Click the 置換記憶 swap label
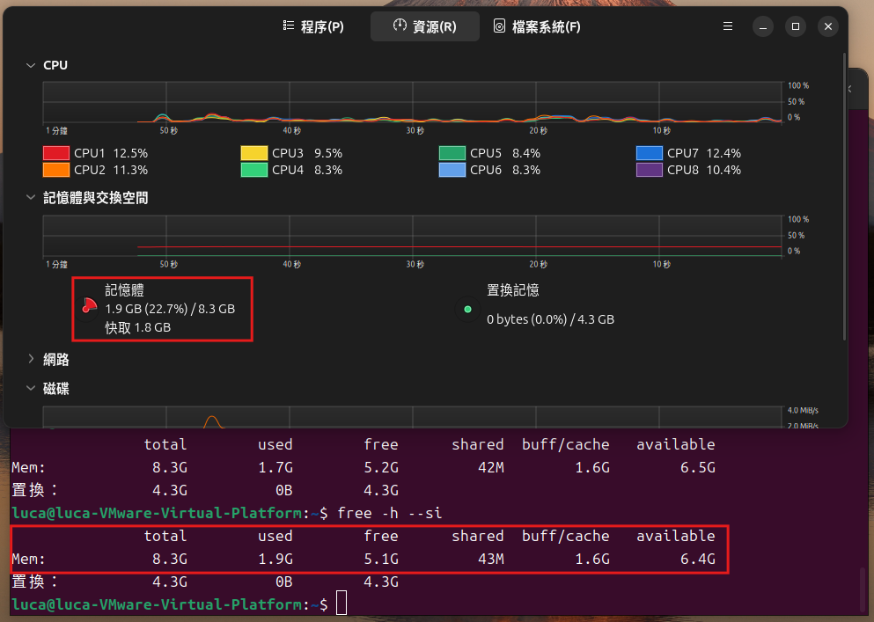 point(513,289)
